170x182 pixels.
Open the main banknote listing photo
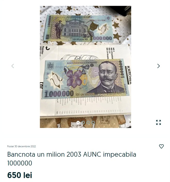coord(86,67)
